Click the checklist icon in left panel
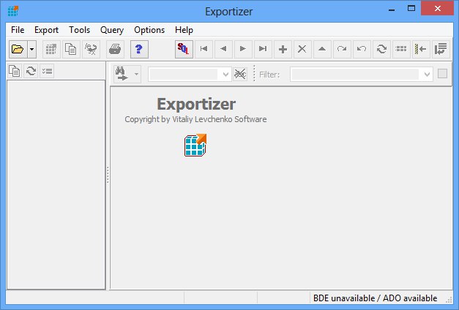This screenshot has width=459, height=310. 47,71
